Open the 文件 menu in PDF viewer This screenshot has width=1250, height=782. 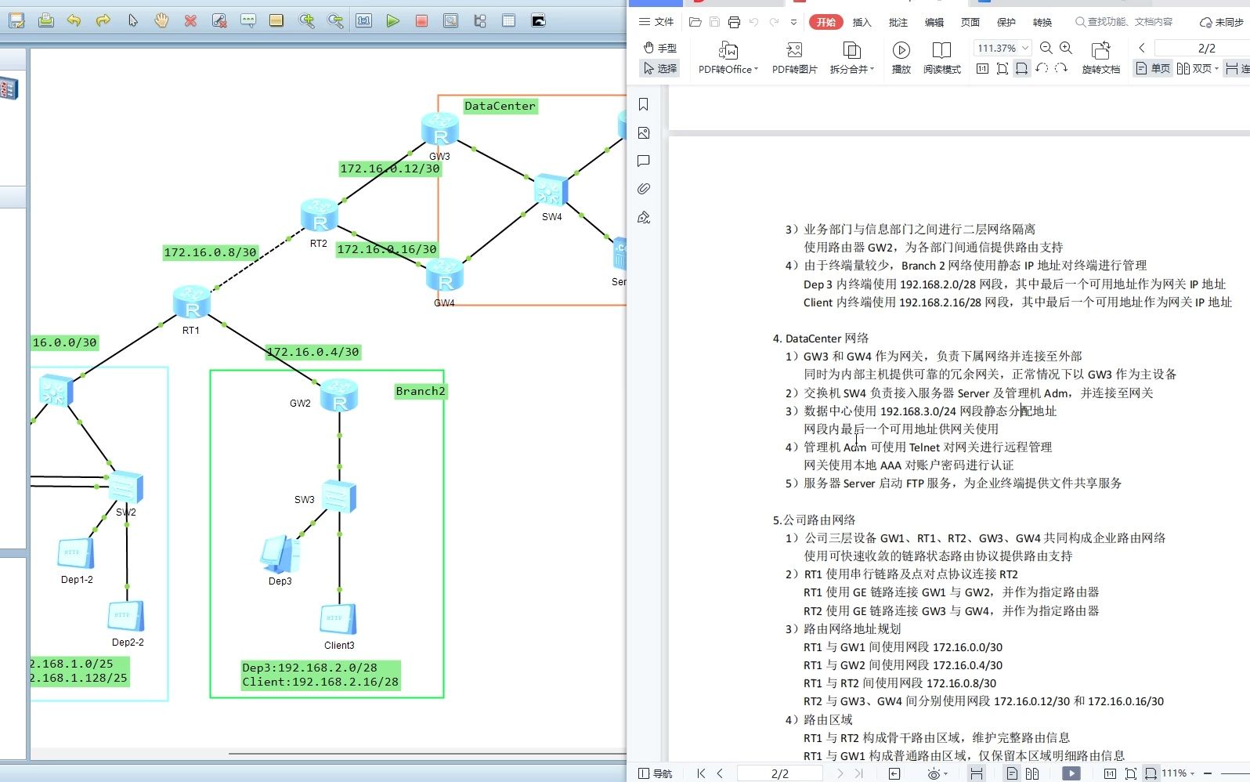pyautogui.click(x=656, y=22)
